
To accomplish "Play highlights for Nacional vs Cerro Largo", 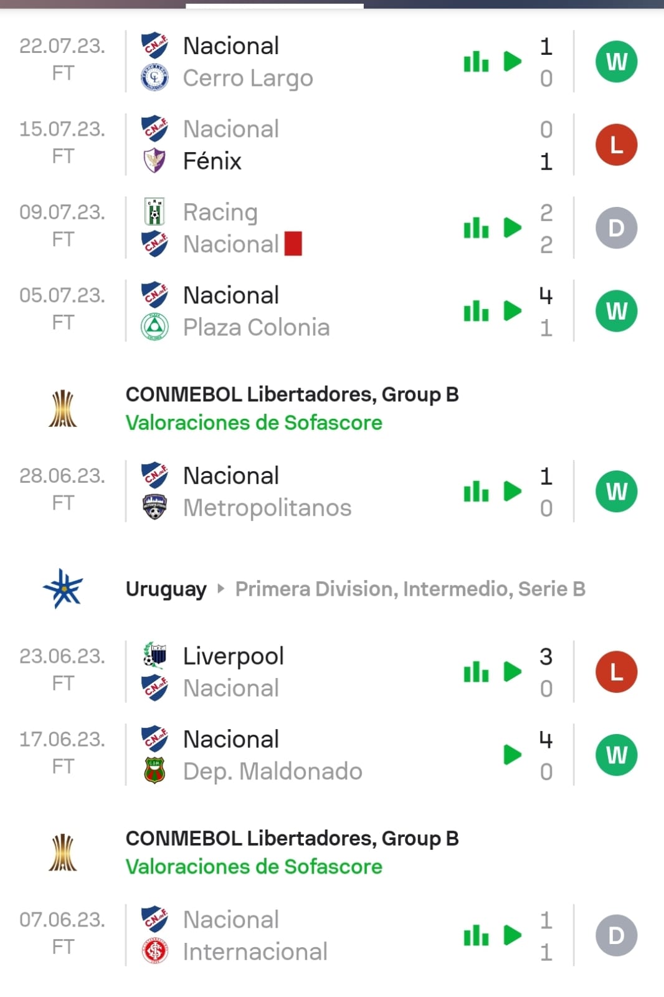I will click(x=512, y=62).
